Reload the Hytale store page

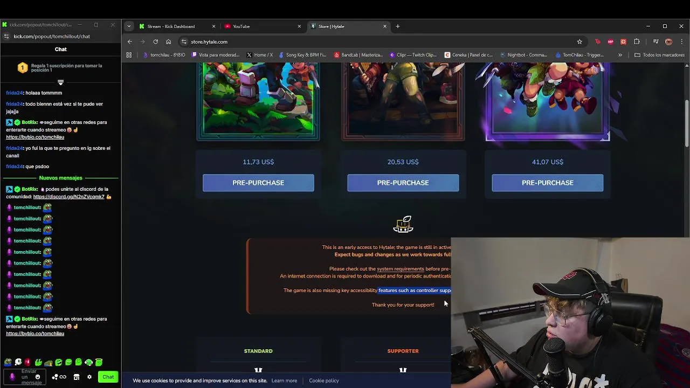pos(155,41)
